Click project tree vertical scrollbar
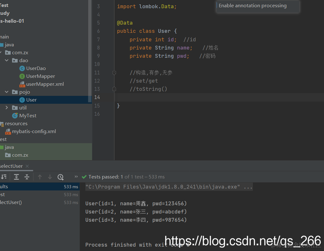The image size is (324, 251). [x=90, y=51]
